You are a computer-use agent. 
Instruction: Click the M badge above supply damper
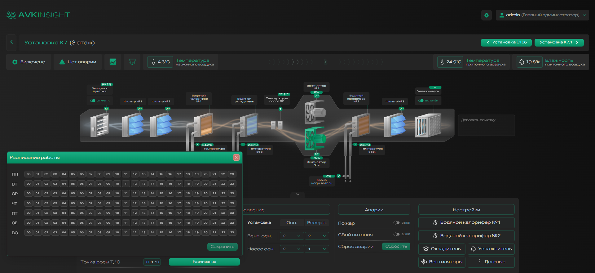[x=106, y=109]
